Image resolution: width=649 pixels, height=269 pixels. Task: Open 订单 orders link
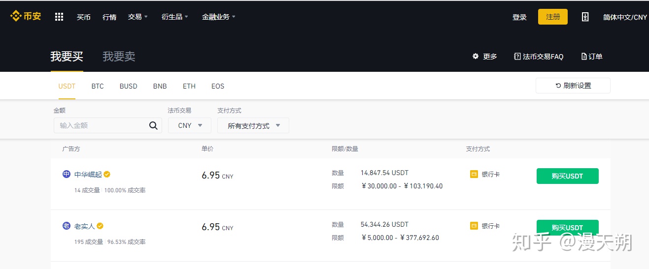point(592,57)
